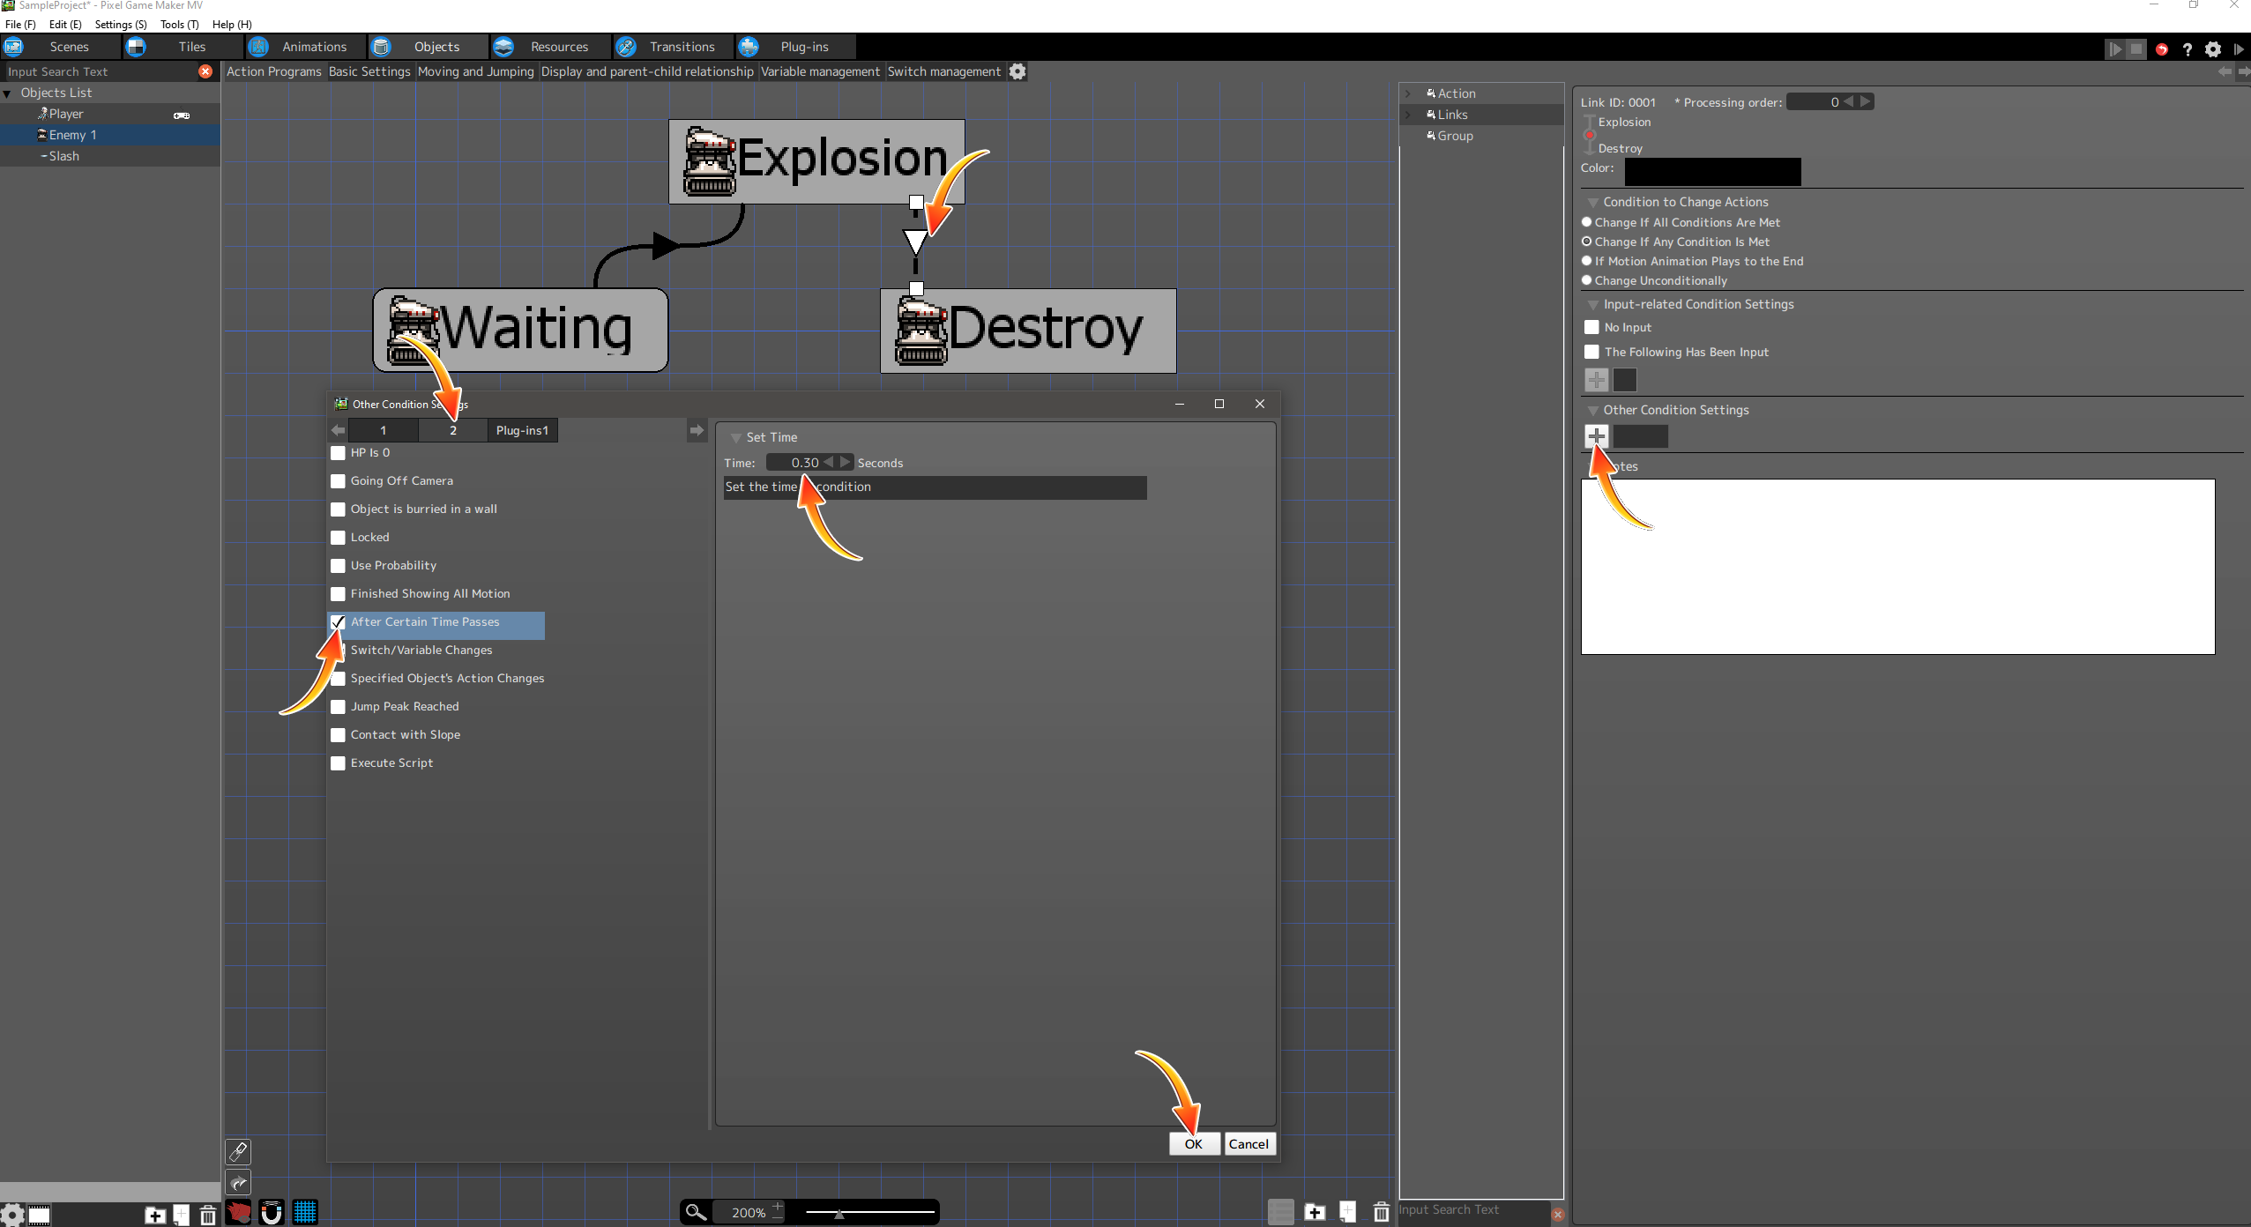Image resolution: width=2251 pixels, height=1227 pixels.
Task: Check the Use Probability option
Action: click(x=338, y=566)
